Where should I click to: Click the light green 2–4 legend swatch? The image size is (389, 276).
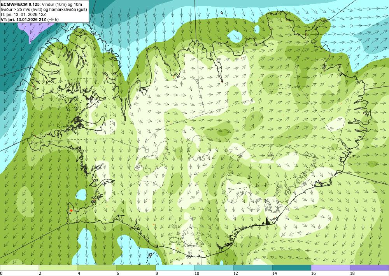pos(58,268)
